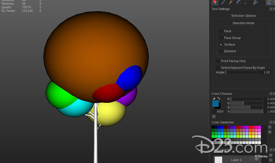This screenshot has width=275, height=163.
Task: Select the blue-tipped paint brush tool
Action: coord(223,2)
